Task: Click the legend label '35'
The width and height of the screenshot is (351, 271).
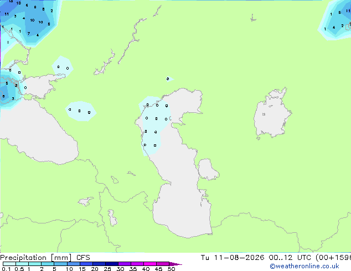Action: coord(133,269)
